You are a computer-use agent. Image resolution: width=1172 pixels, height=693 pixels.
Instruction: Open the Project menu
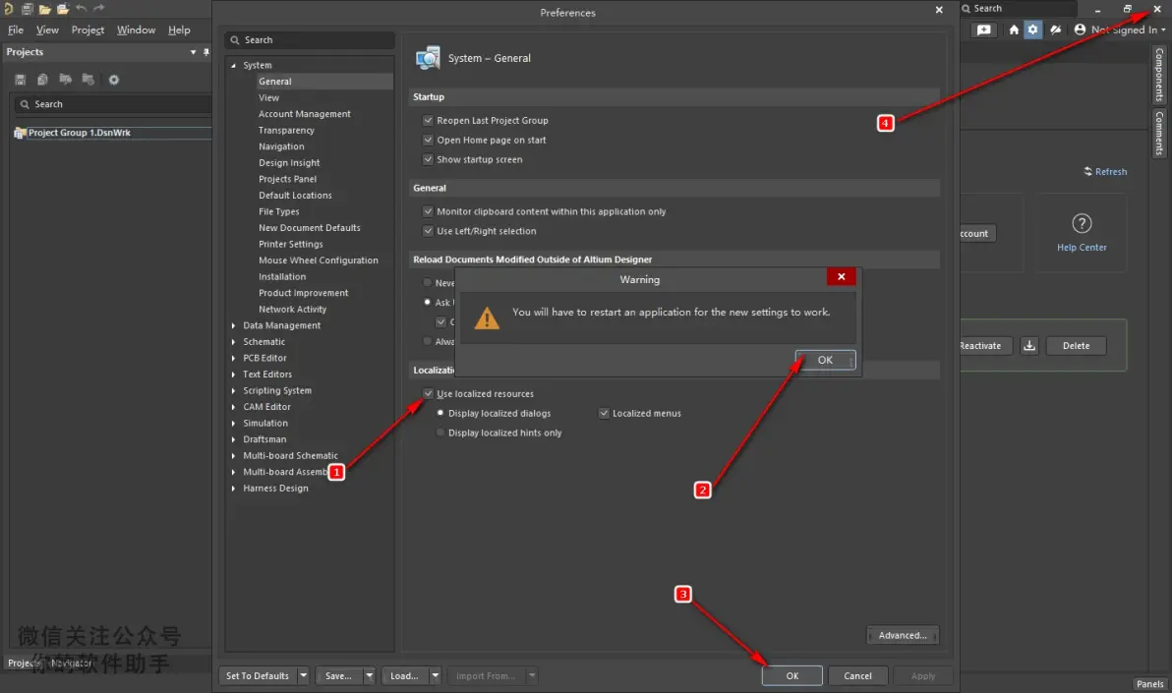tap(88, 29)
